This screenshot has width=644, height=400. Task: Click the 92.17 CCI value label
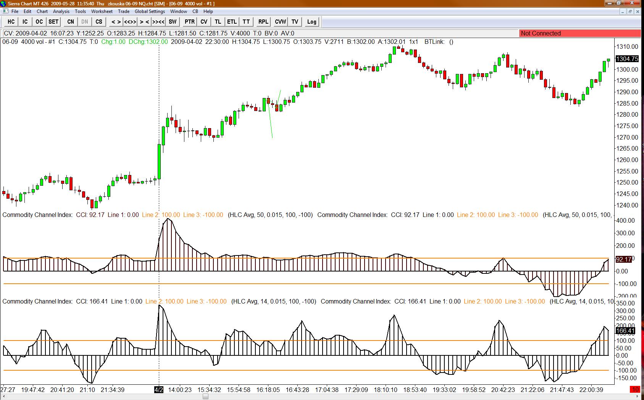(x=624, y=259)
